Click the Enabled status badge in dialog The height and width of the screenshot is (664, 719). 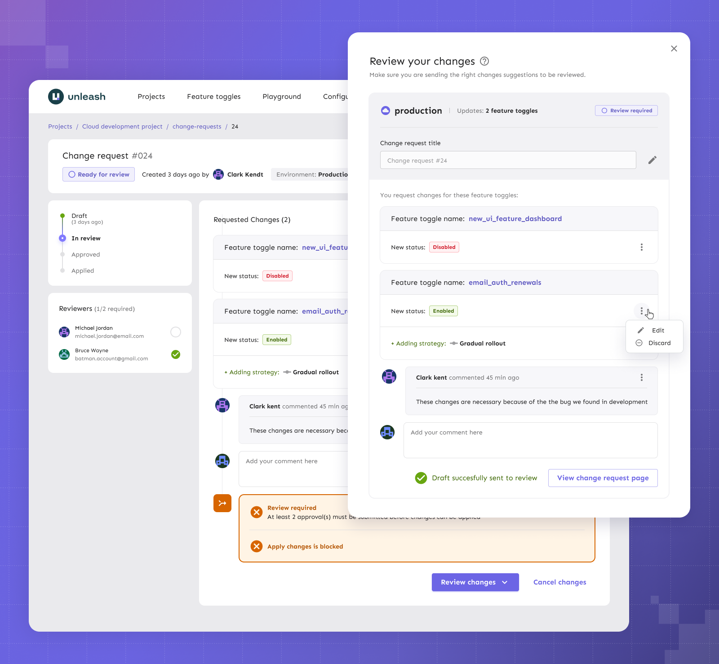[x=444, y=311]
